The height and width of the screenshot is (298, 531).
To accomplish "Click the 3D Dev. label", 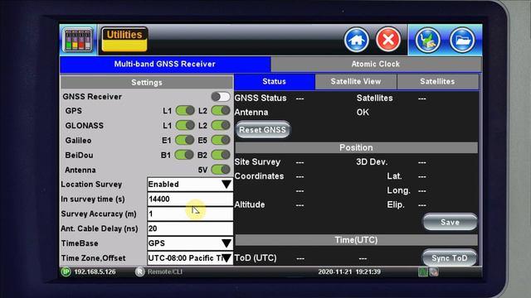I will click(372, 162).
